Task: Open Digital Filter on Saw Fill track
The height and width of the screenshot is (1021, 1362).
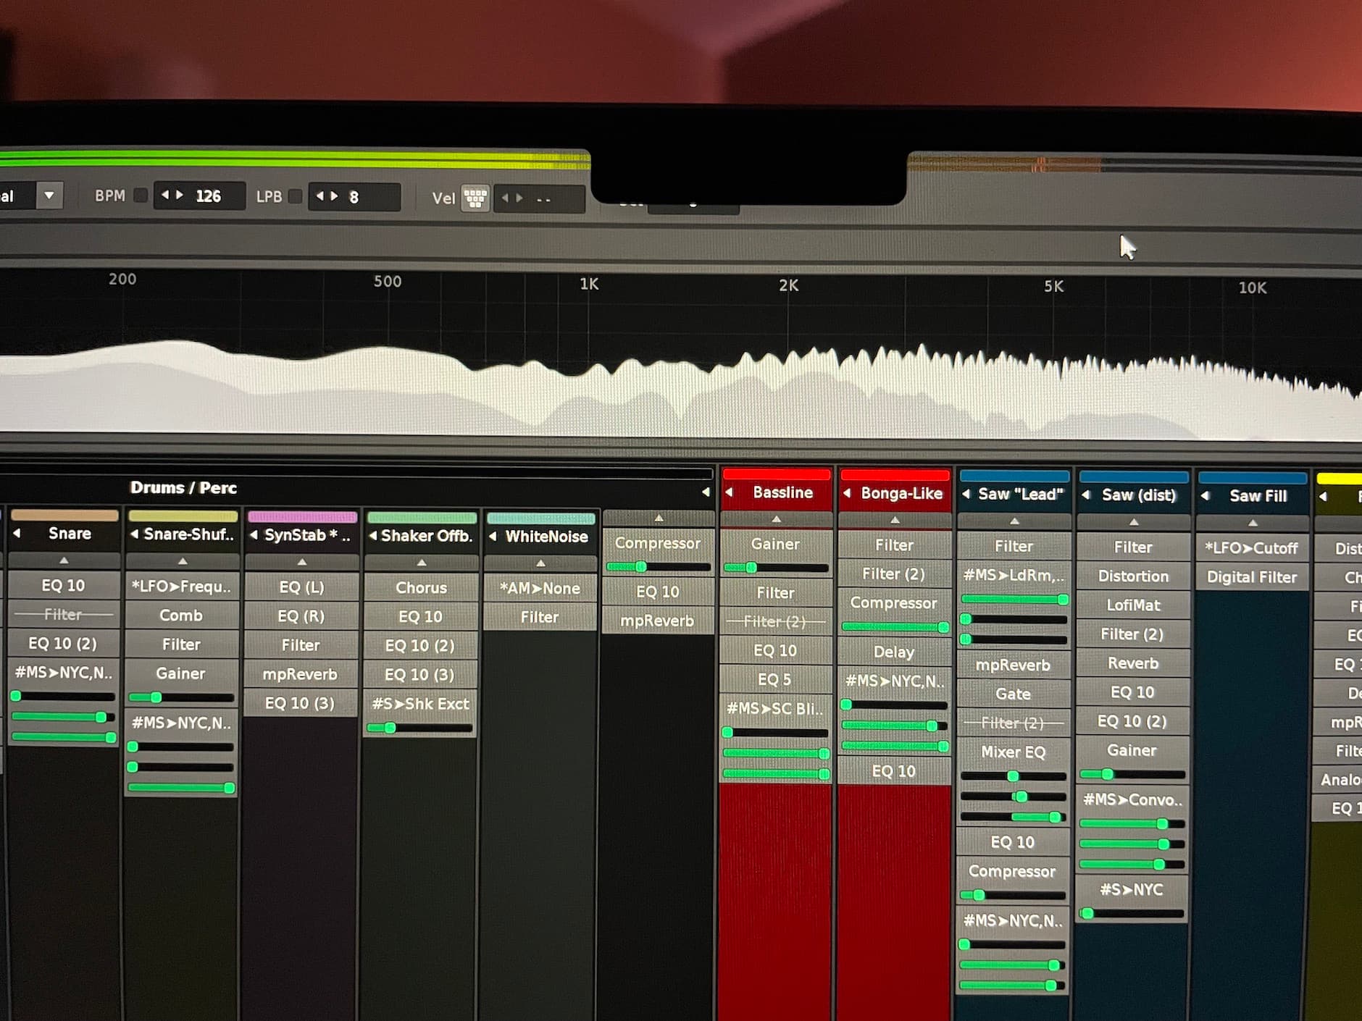Action: point(1252,577)
